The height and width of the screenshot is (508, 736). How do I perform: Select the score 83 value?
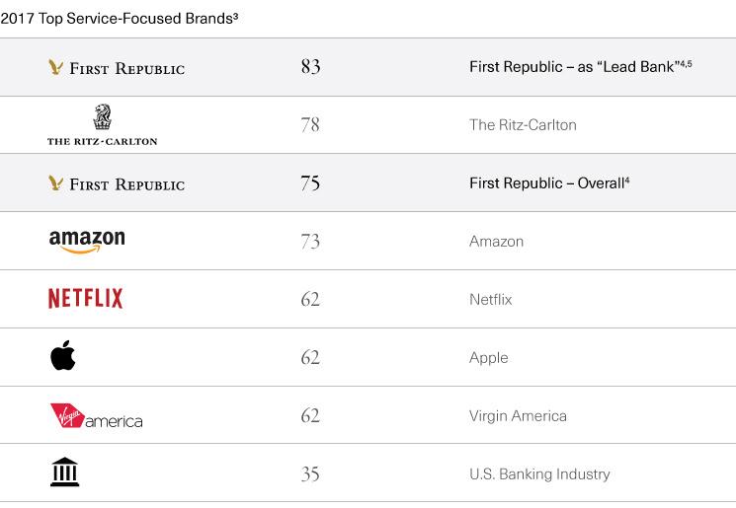[311, 66]
